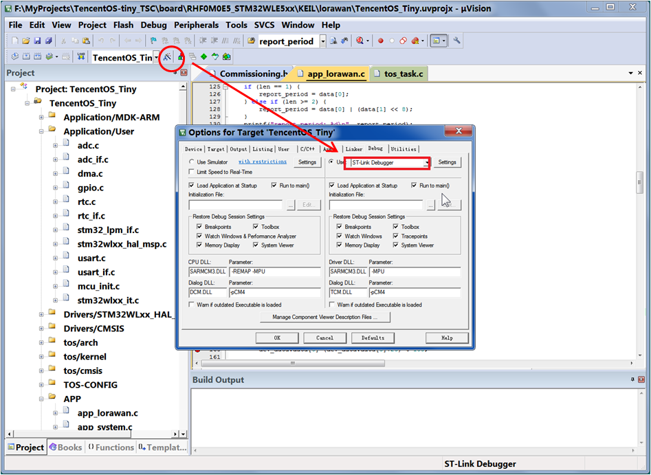Expand the Application/MDK-ARM folder
The height and width of the screenshot is (475, 651).
click(41, 118)
